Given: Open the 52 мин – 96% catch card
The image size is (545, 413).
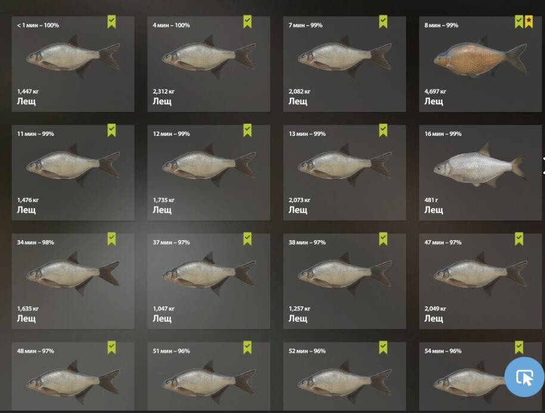Looking at the screenshot, I should click(x=345, y=376).
